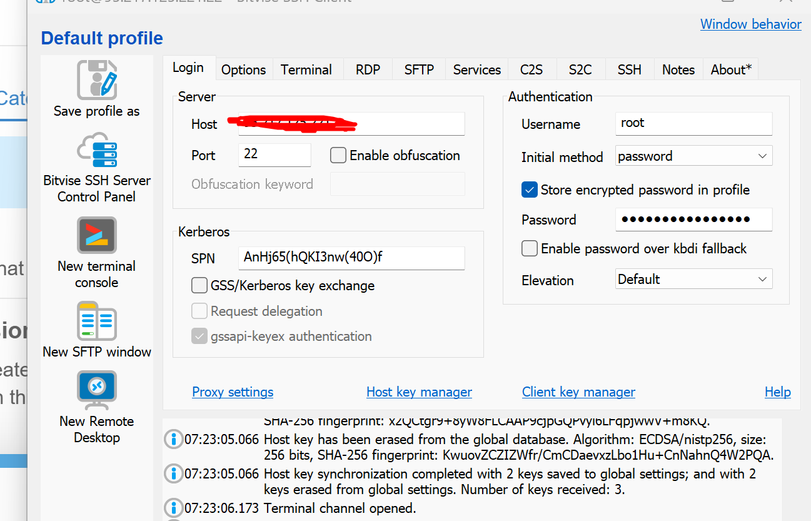
Task: Start New Remote Desktop icon
Action: click(x=97, y=390)
